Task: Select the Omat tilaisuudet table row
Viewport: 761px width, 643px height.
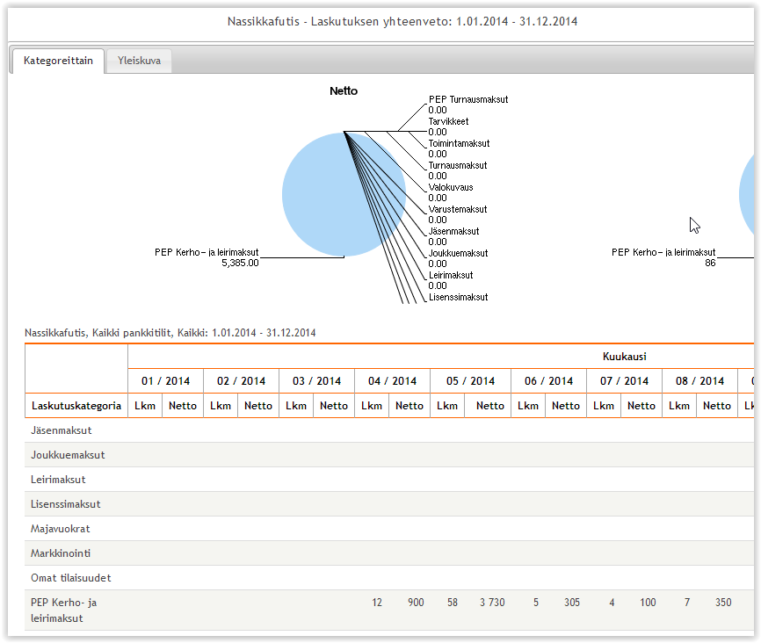Action: pos(389,578)
